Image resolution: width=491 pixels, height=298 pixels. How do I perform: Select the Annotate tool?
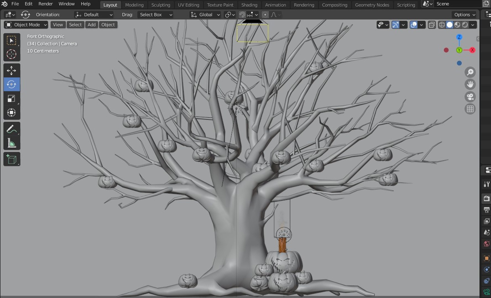coord(12,129)
